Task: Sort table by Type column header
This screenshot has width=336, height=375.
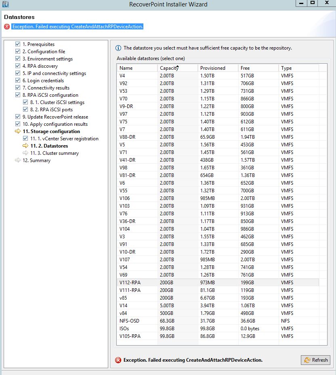Action: click(x=299, y=68)
